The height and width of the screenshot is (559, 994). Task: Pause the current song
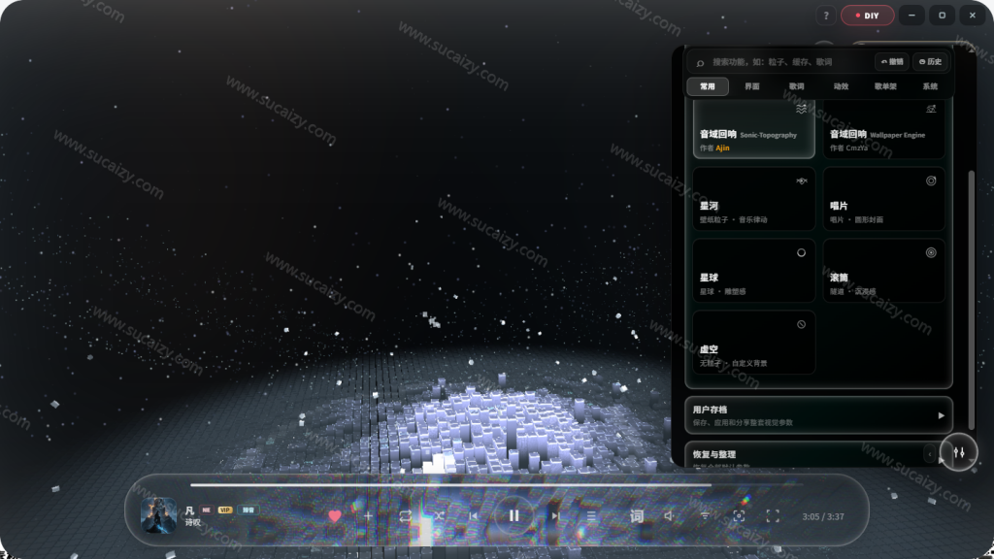click(514, 516)
